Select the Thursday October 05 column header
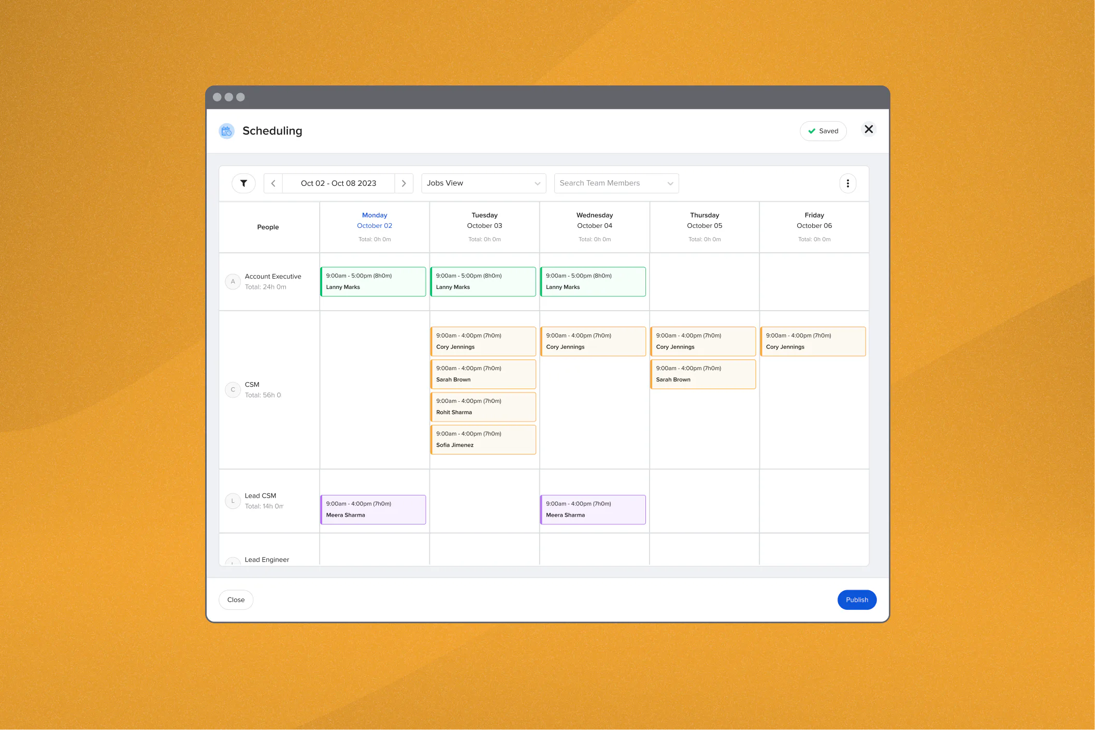 pyautogui.click(x=704, y=227)
